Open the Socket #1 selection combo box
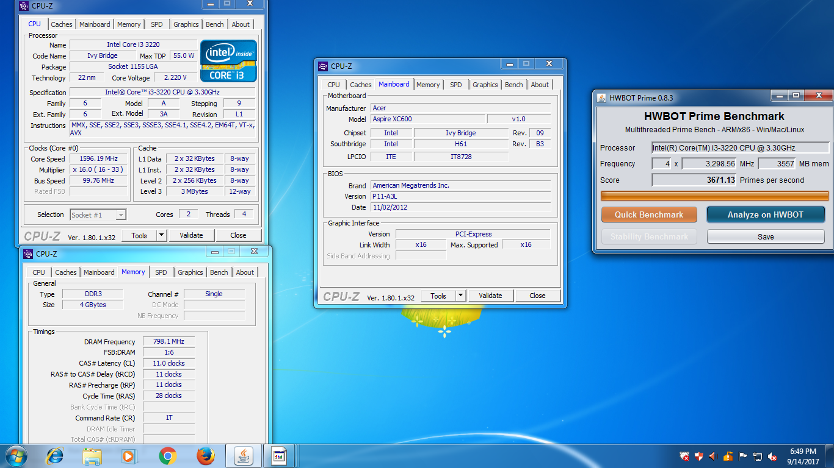The image size is (834, 468). (98, 214)
